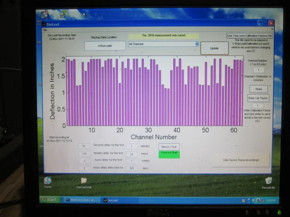This screenshot has width=290, height=217.
Task: Click the d:\DurLoad\ backup location button
Action: point(105,46)
